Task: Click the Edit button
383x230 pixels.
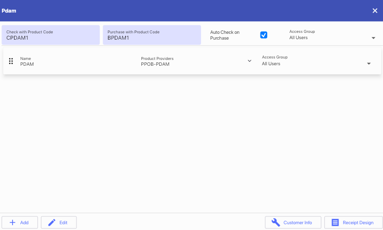Action: coord(59,222)
